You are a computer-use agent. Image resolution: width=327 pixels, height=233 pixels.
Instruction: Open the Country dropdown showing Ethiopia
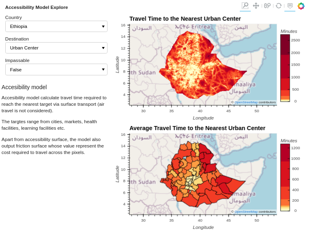pyautogui.click(x=56, y=26)
